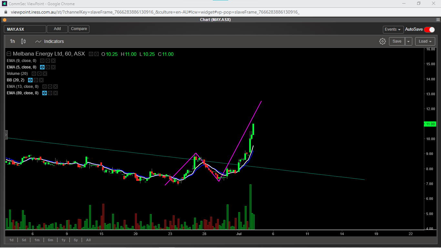This screenshot has height=248, width=441.
Task: Open settings for EMA (5, close, 0)
Action: coord(48,67)
